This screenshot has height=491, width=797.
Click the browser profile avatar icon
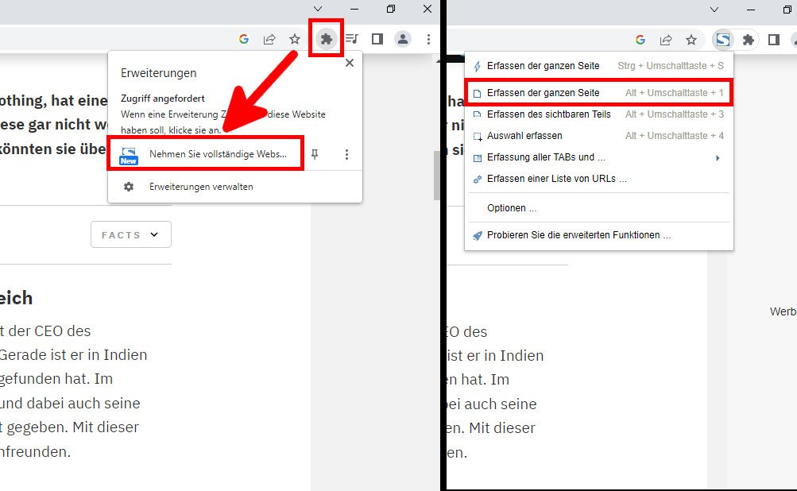coord(404,38)
